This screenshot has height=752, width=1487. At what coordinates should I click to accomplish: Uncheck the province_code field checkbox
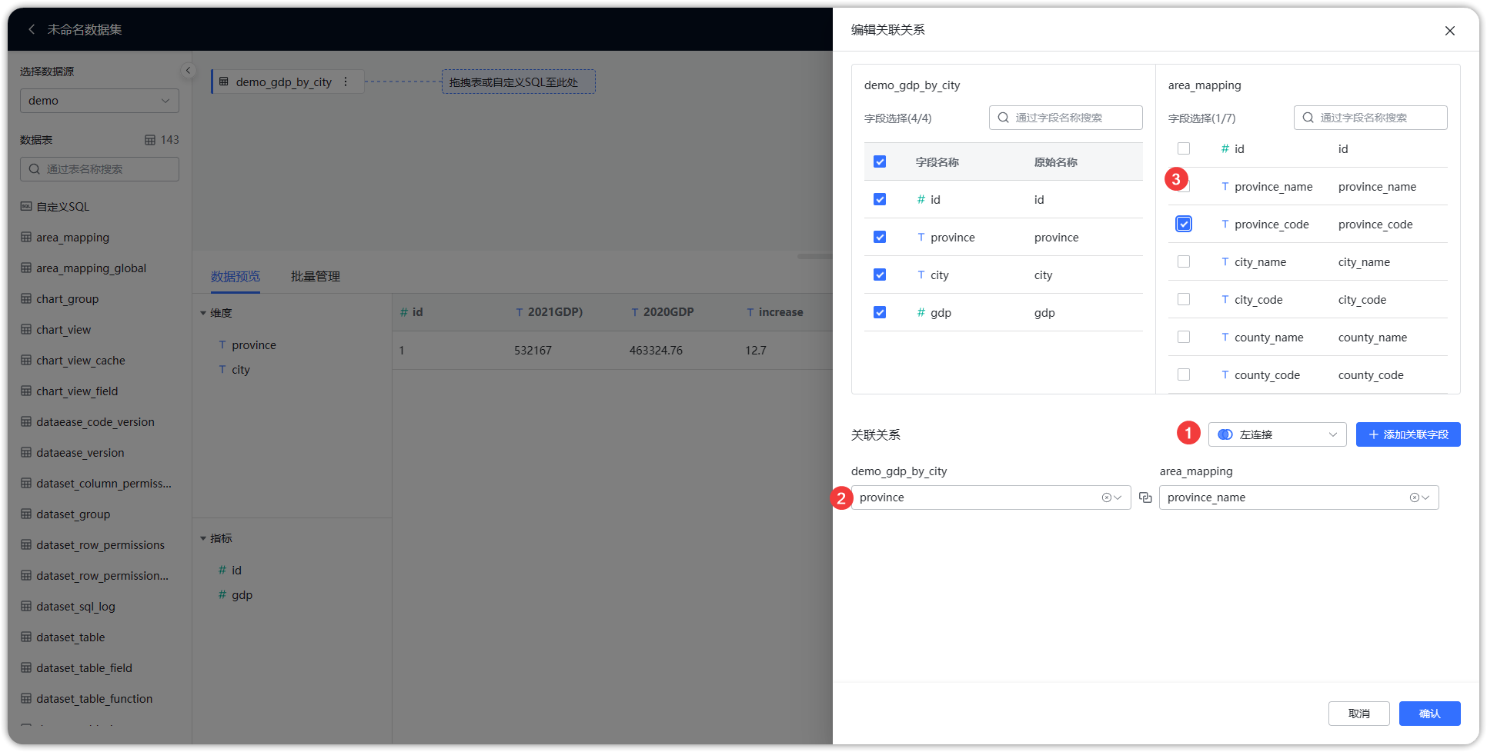tap(1183, 224)
